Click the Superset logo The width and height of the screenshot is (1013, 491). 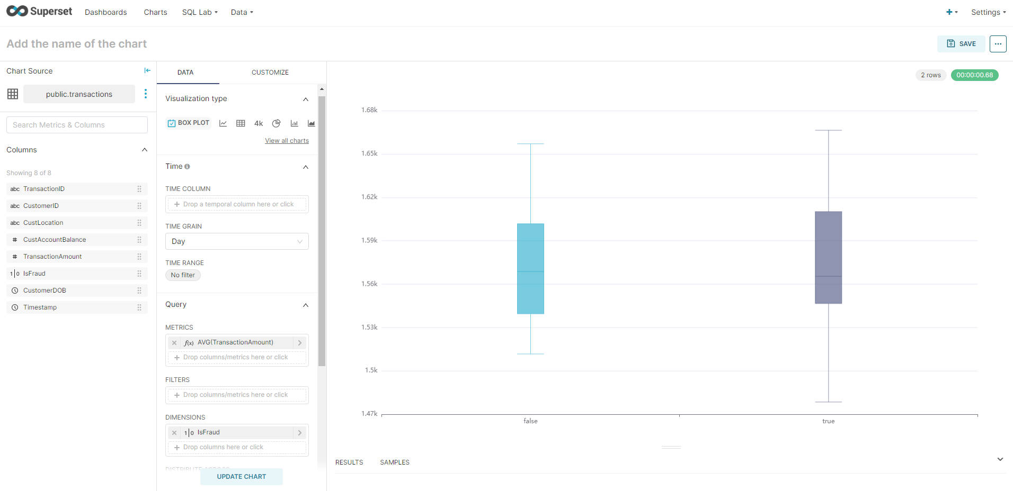tap(39, 11)
